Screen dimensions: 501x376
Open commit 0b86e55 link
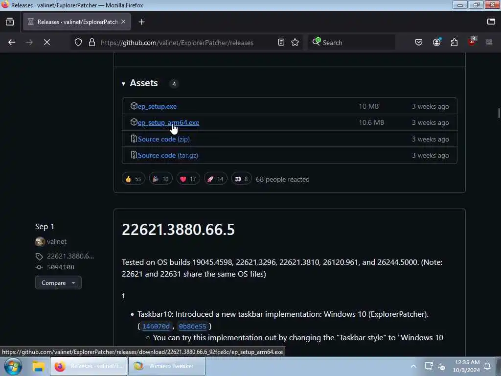coord(193,326)
